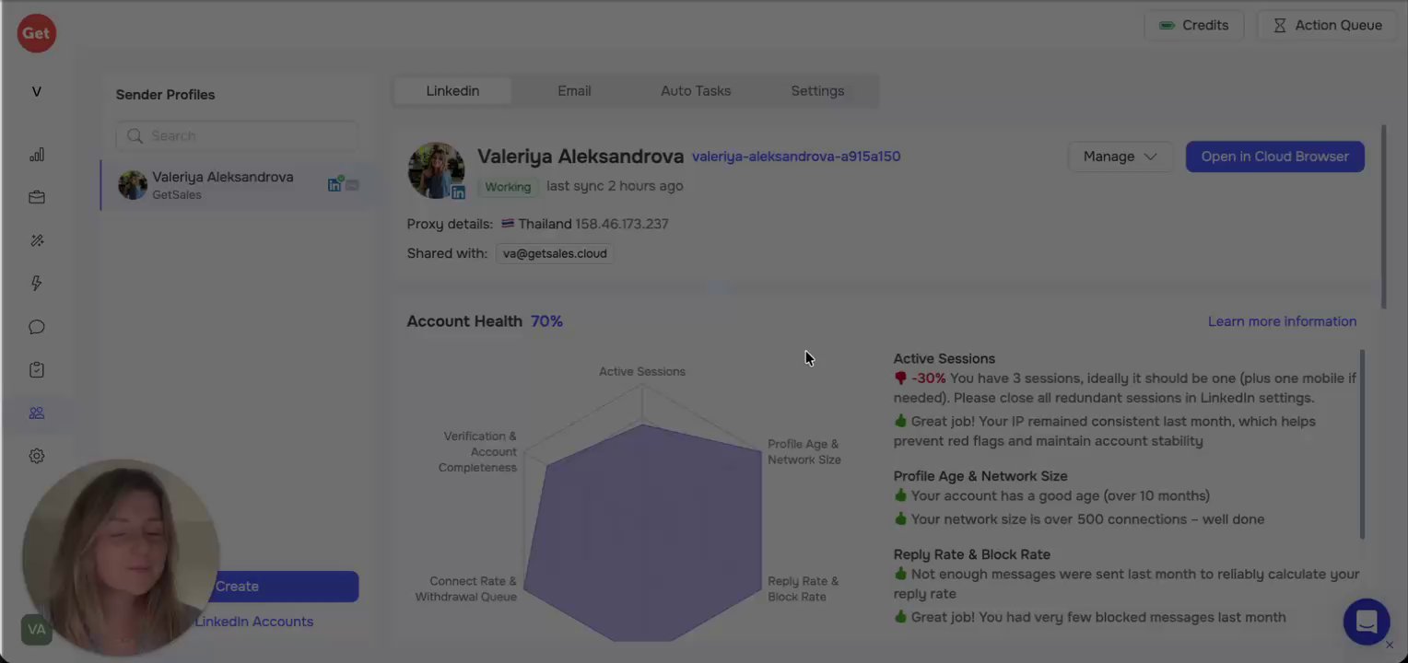Screen dimensions: 1408x663
Task: Click the Reply Rate & Block Rate chart label
Action: [x=803, y=589]
